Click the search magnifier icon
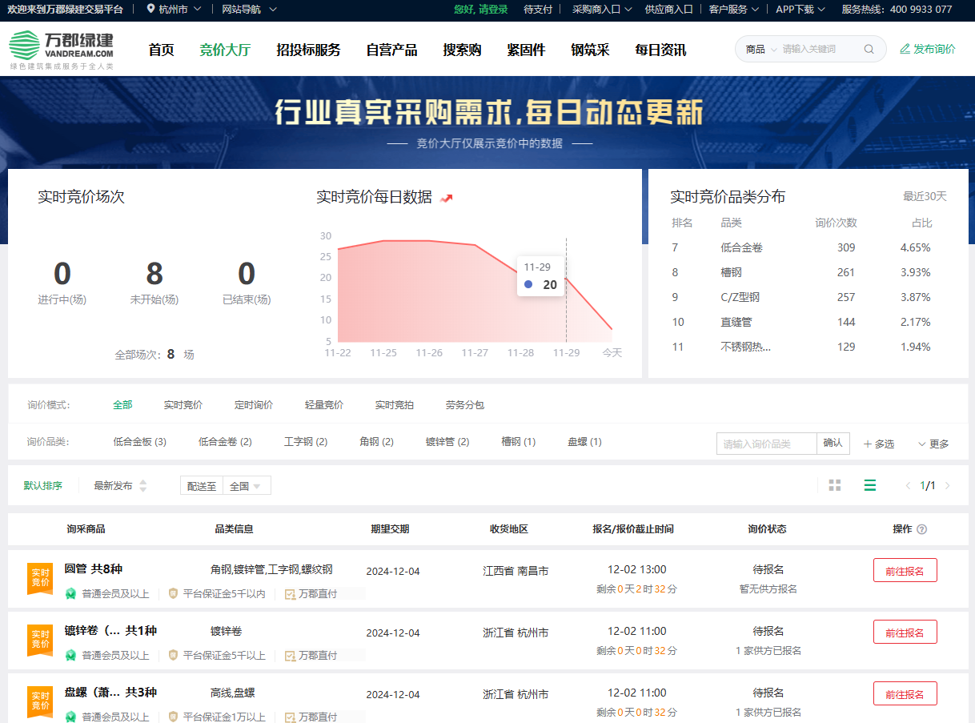The height and width of the screenshot is (723, 975). click(869, 49)
